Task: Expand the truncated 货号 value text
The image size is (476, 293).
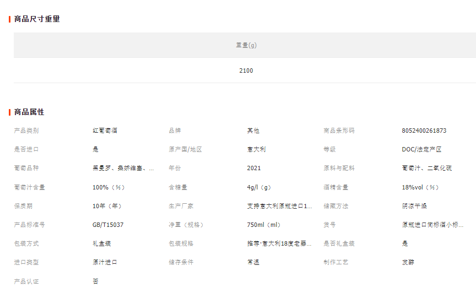Action: pos(432,225)
